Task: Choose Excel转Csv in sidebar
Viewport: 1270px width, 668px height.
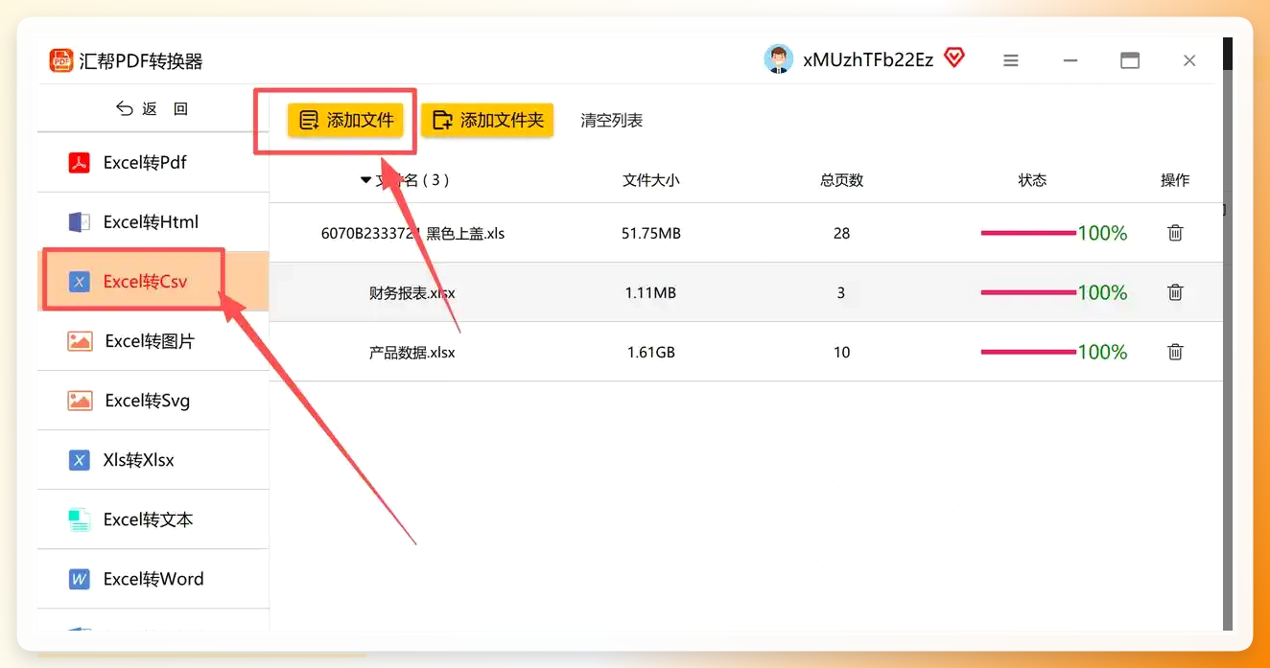Action: (153, 282)
